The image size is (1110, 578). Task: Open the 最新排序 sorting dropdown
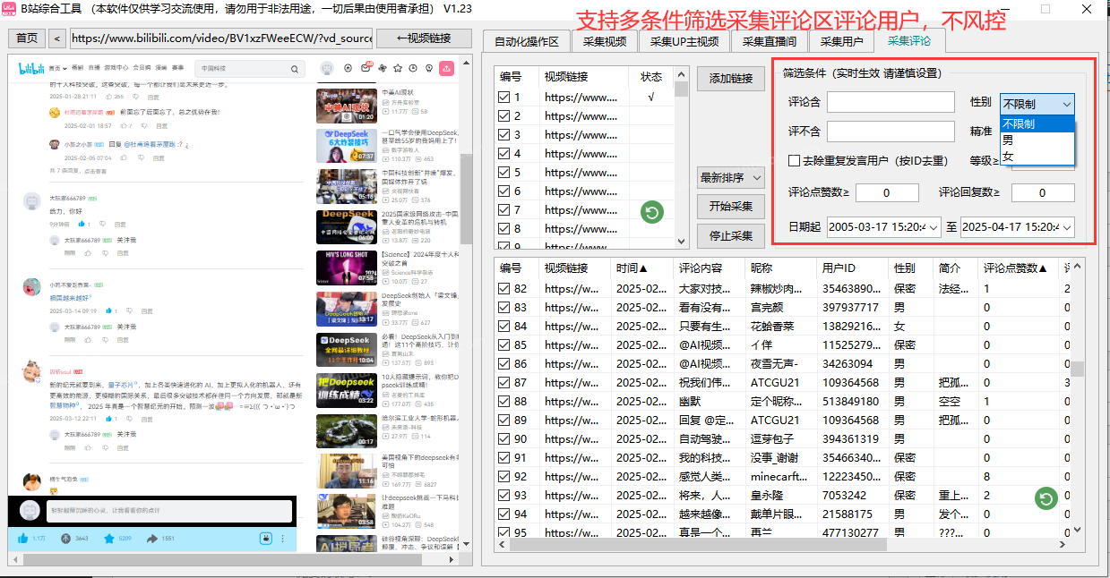(x=732, y=177)
